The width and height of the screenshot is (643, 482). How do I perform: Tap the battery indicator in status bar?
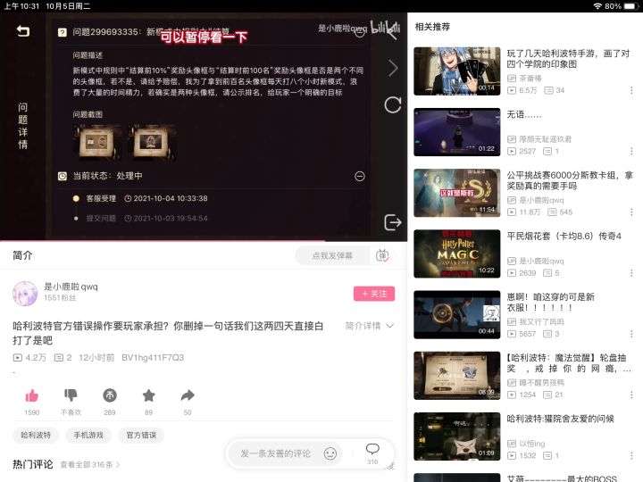coord(630,6)
